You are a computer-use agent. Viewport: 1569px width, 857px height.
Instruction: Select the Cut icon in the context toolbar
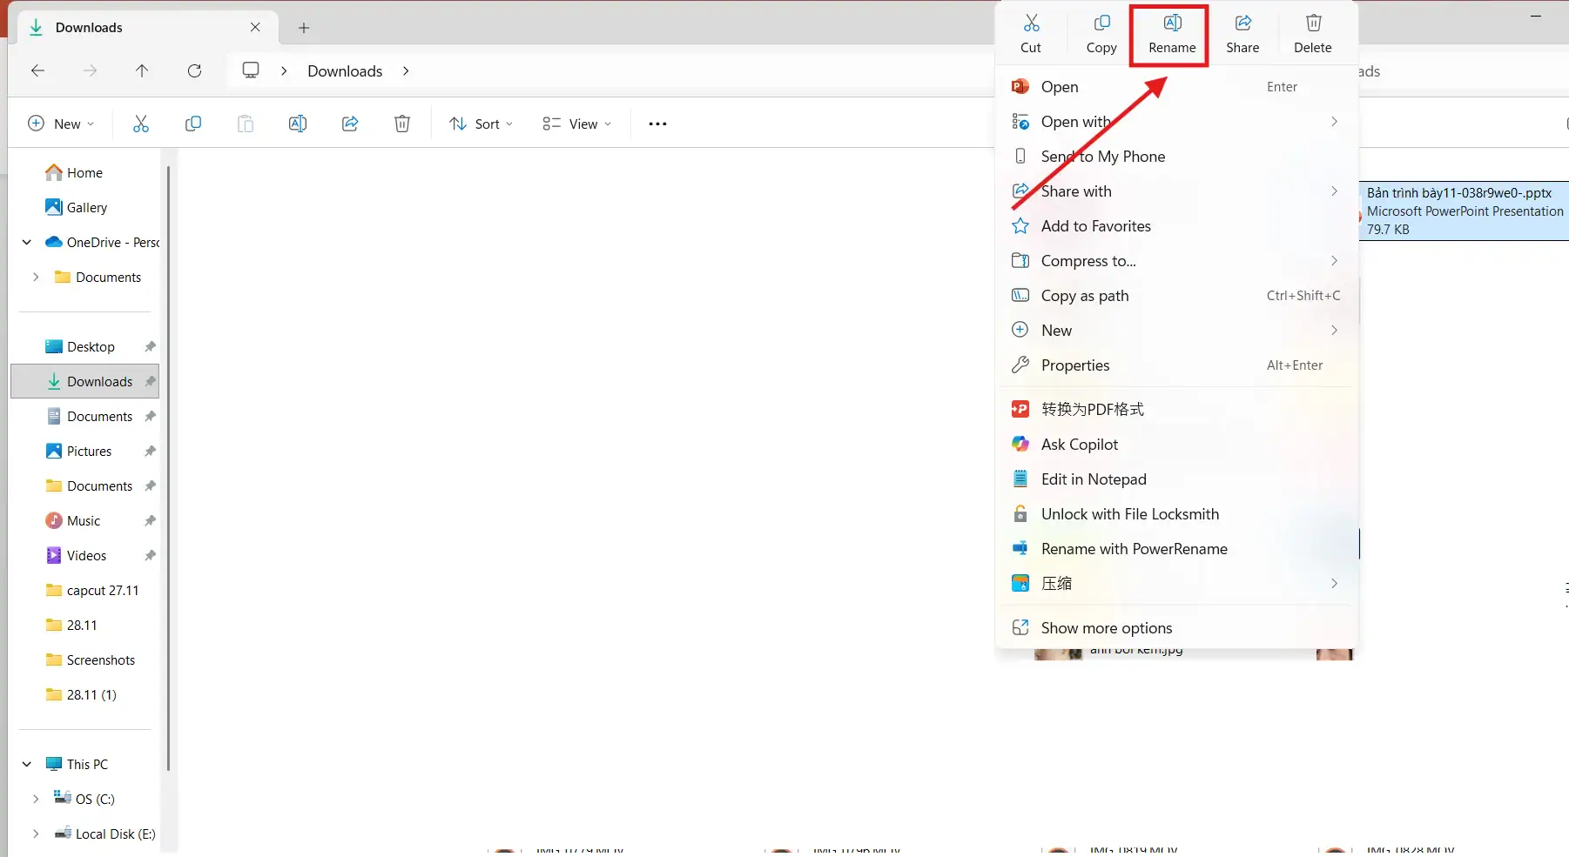click(1031, 33)
